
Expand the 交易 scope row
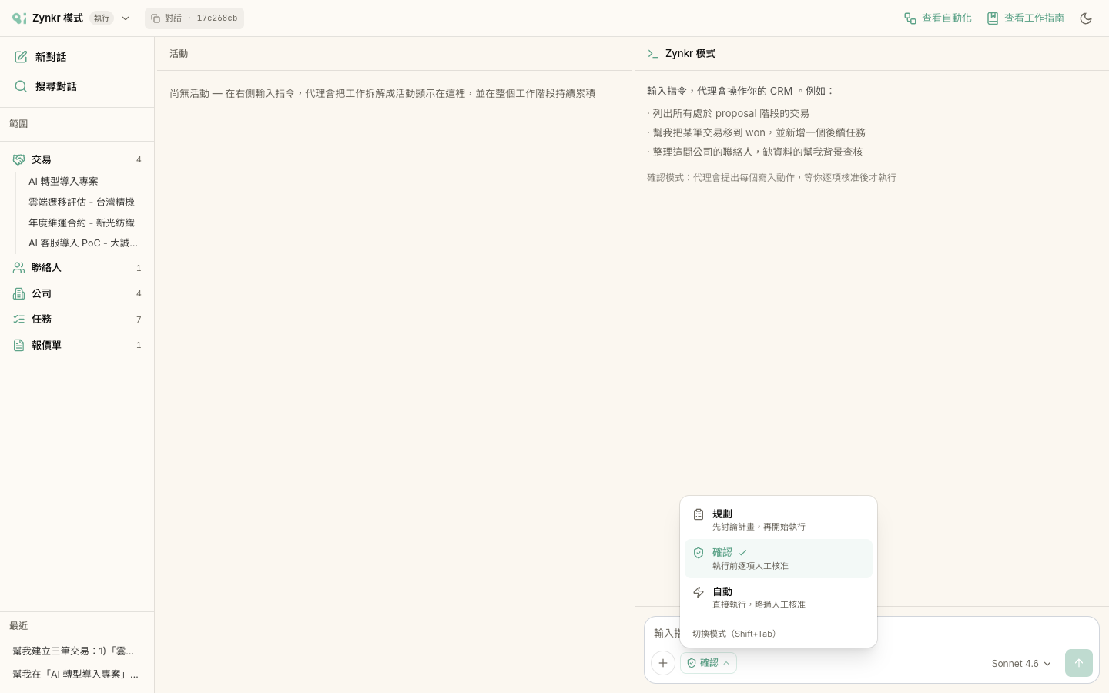click(77, 159)
